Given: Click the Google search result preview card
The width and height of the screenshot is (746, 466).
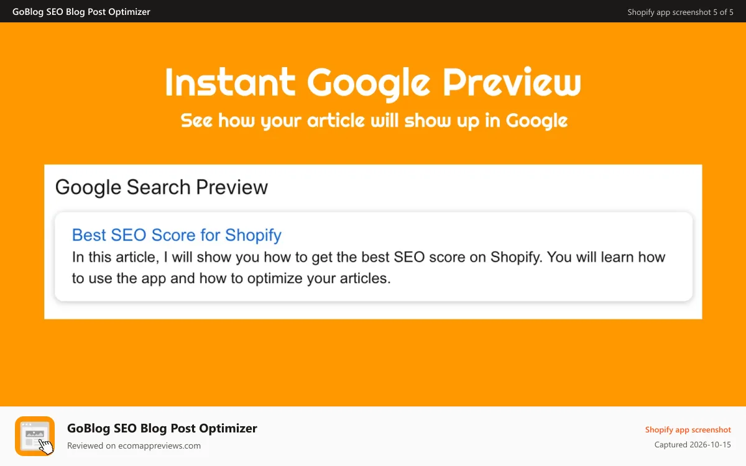Looking at the screenshot, I should click(x=374, y=257).
